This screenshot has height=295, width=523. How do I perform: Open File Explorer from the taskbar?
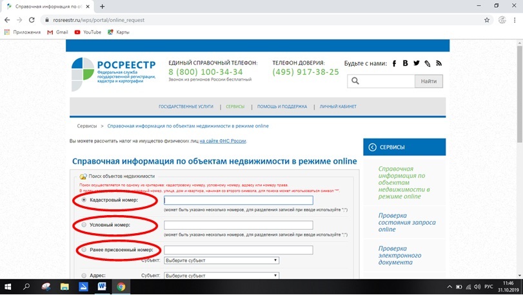click(x=64, y=287)
